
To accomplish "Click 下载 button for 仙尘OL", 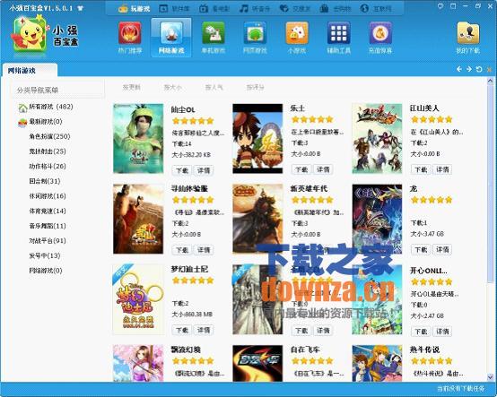I will 182,170.
